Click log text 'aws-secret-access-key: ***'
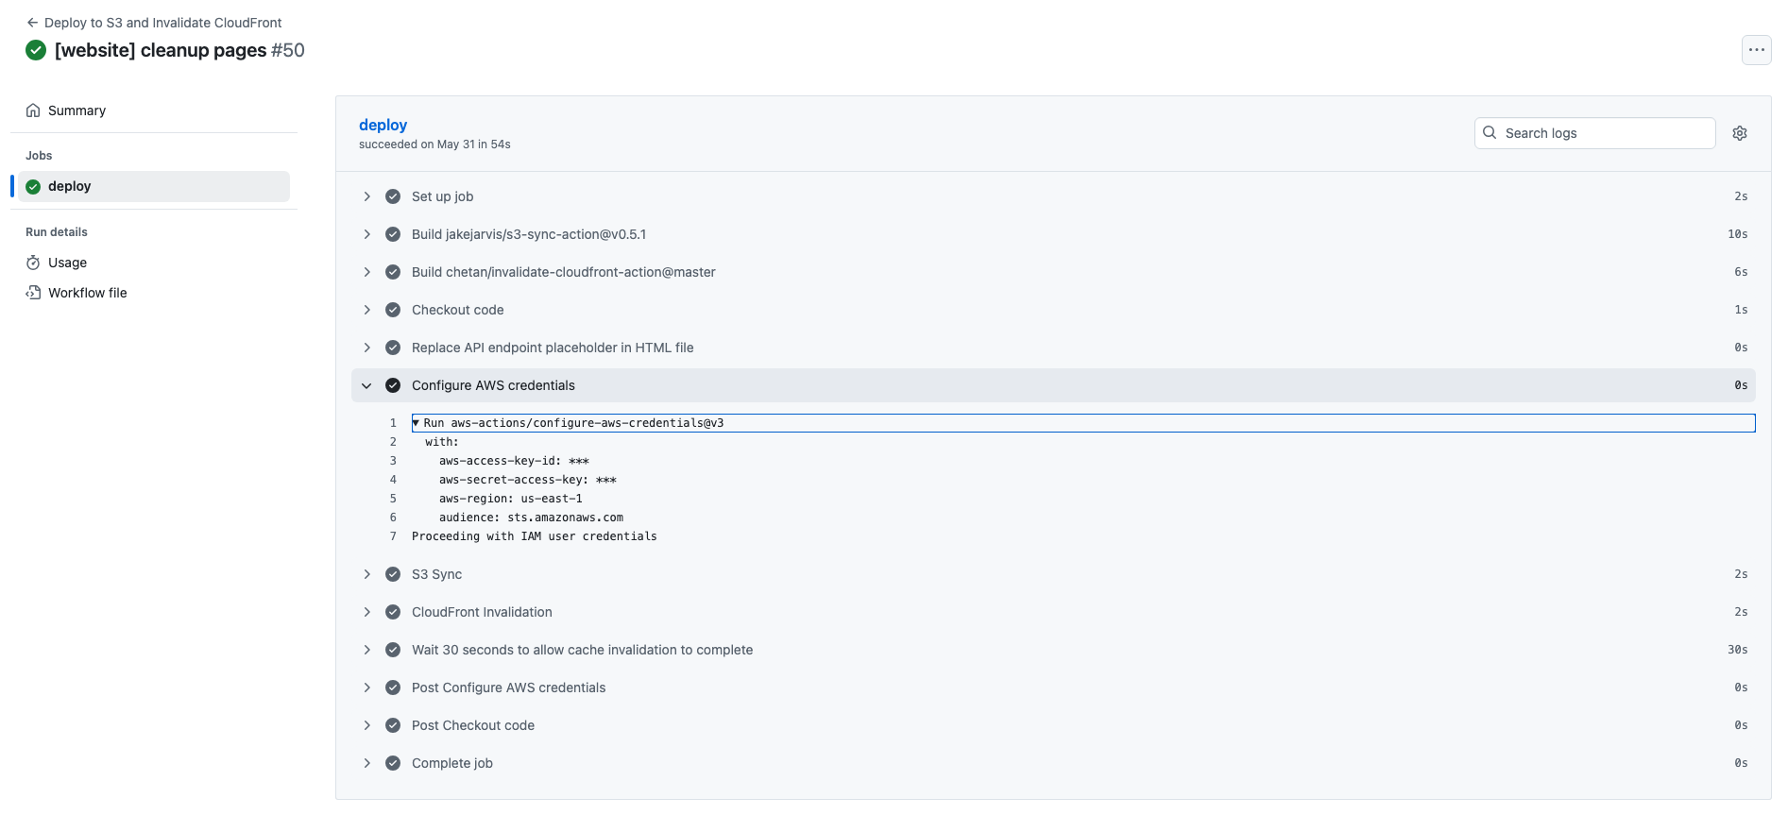This screenshot has height=815, width=1788. coord(528,480)
